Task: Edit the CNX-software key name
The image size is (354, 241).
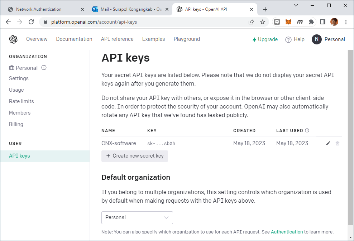Action: (x=328, y=143)
